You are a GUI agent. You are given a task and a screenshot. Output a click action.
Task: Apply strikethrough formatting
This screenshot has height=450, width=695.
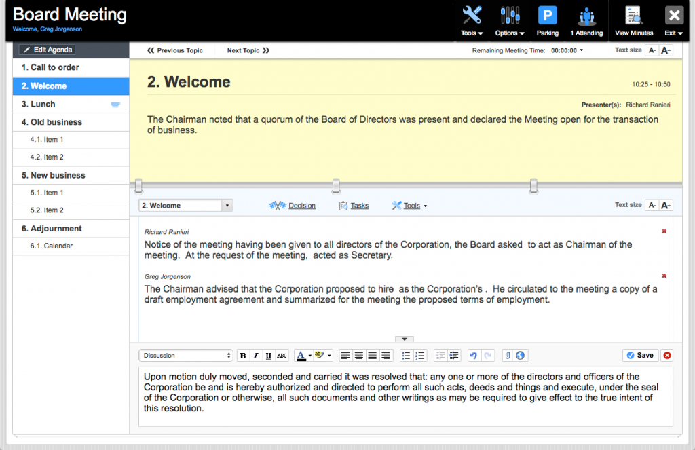(282, 356)
